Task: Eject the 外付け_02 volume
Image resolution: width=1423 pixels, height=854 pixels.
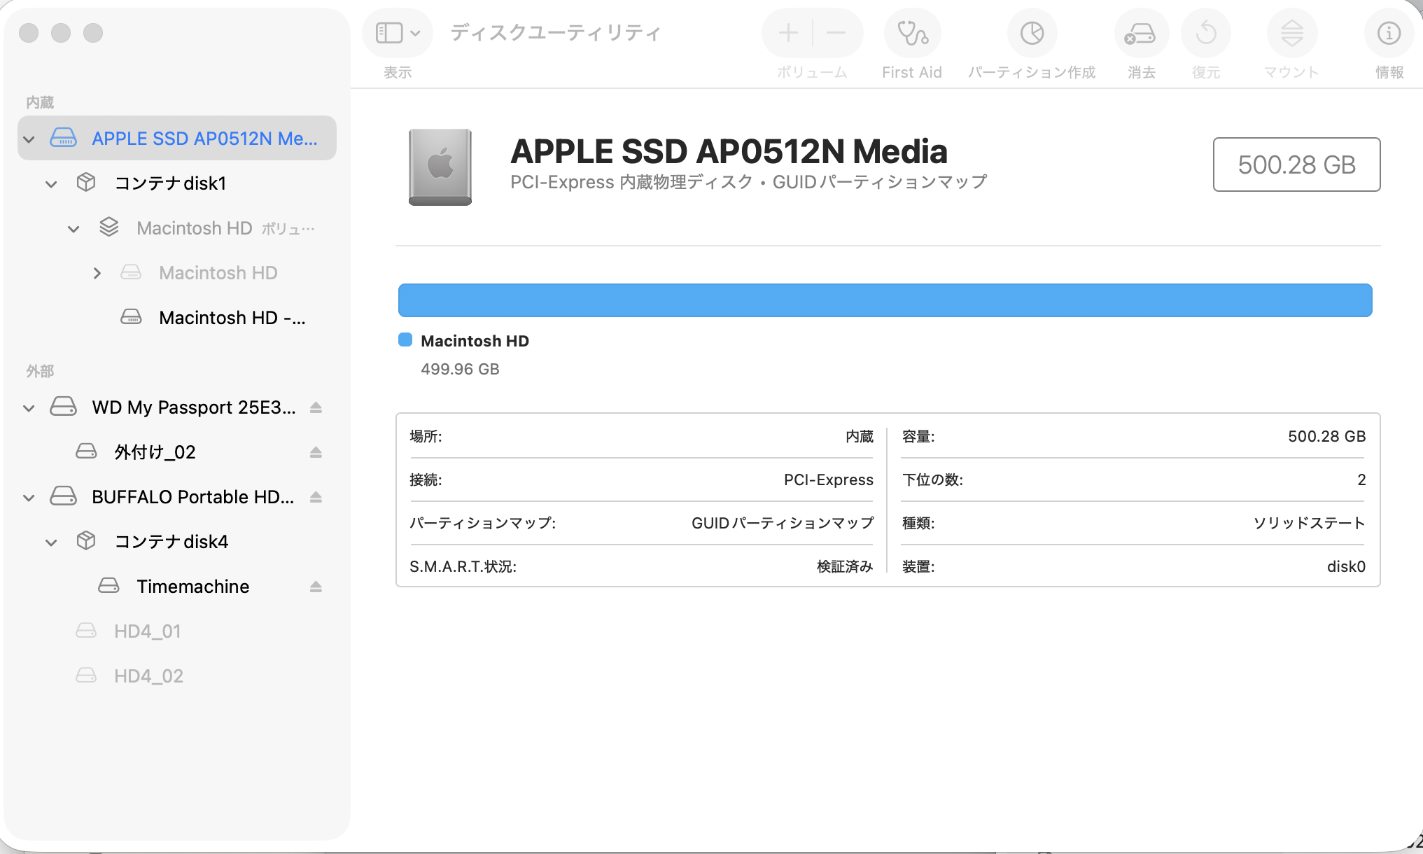Action: [316, 452]
